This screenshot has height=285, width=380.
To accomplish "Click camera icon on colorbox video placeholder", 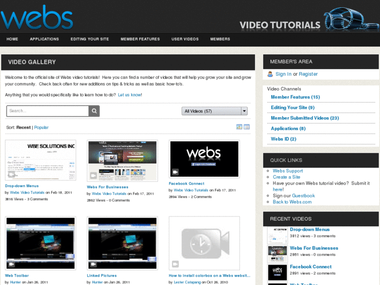I will 175,264.
